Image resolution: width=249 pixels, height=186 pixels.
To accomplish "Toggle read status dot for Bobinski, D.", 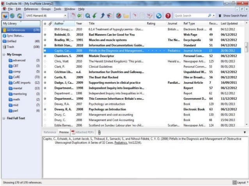I will click(x=45, y=35).
